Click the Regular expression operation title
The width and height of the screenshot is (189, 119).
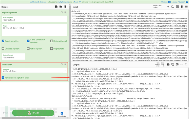pyautogui.click(x=9, y=13)
